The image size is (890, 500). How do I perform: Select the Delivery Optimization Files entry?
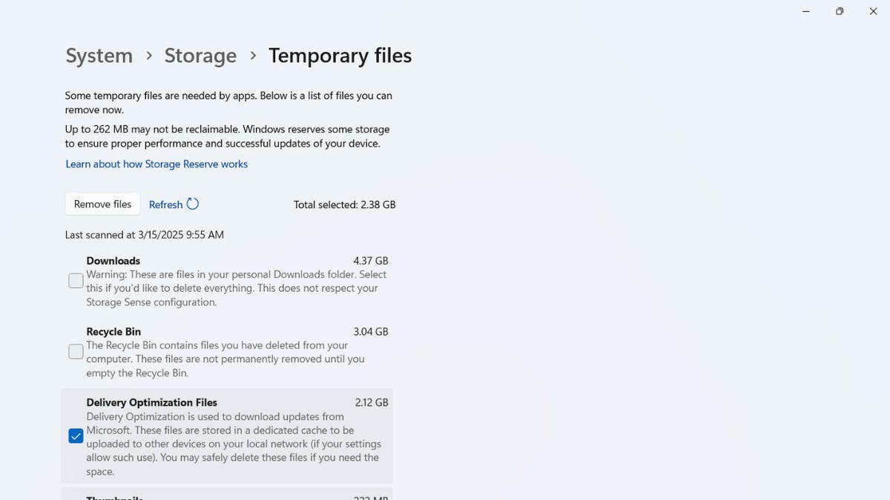coord(151,402)
